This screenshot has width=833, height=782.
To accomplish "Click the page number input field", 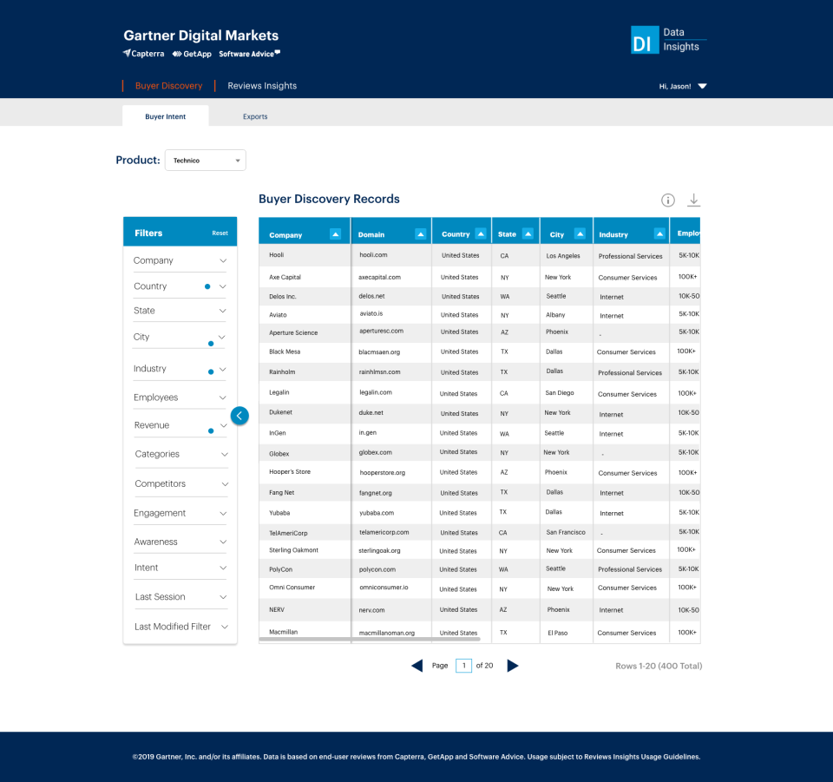I will [463, 665].
